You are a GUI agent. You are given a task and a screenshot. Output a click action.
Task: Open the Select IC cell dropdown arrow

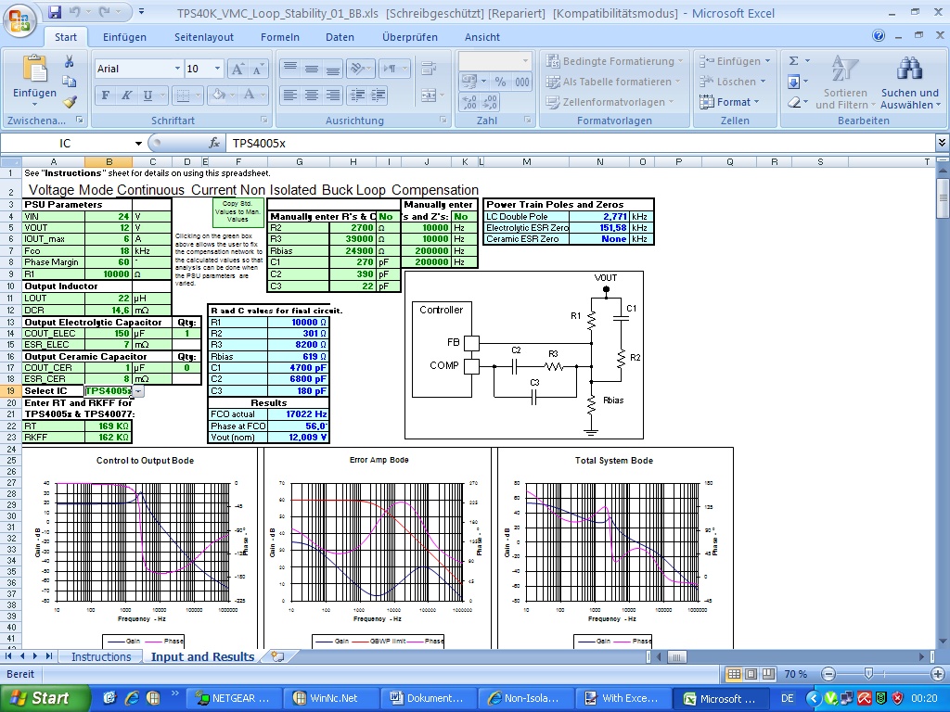click(x=139, y=391)
